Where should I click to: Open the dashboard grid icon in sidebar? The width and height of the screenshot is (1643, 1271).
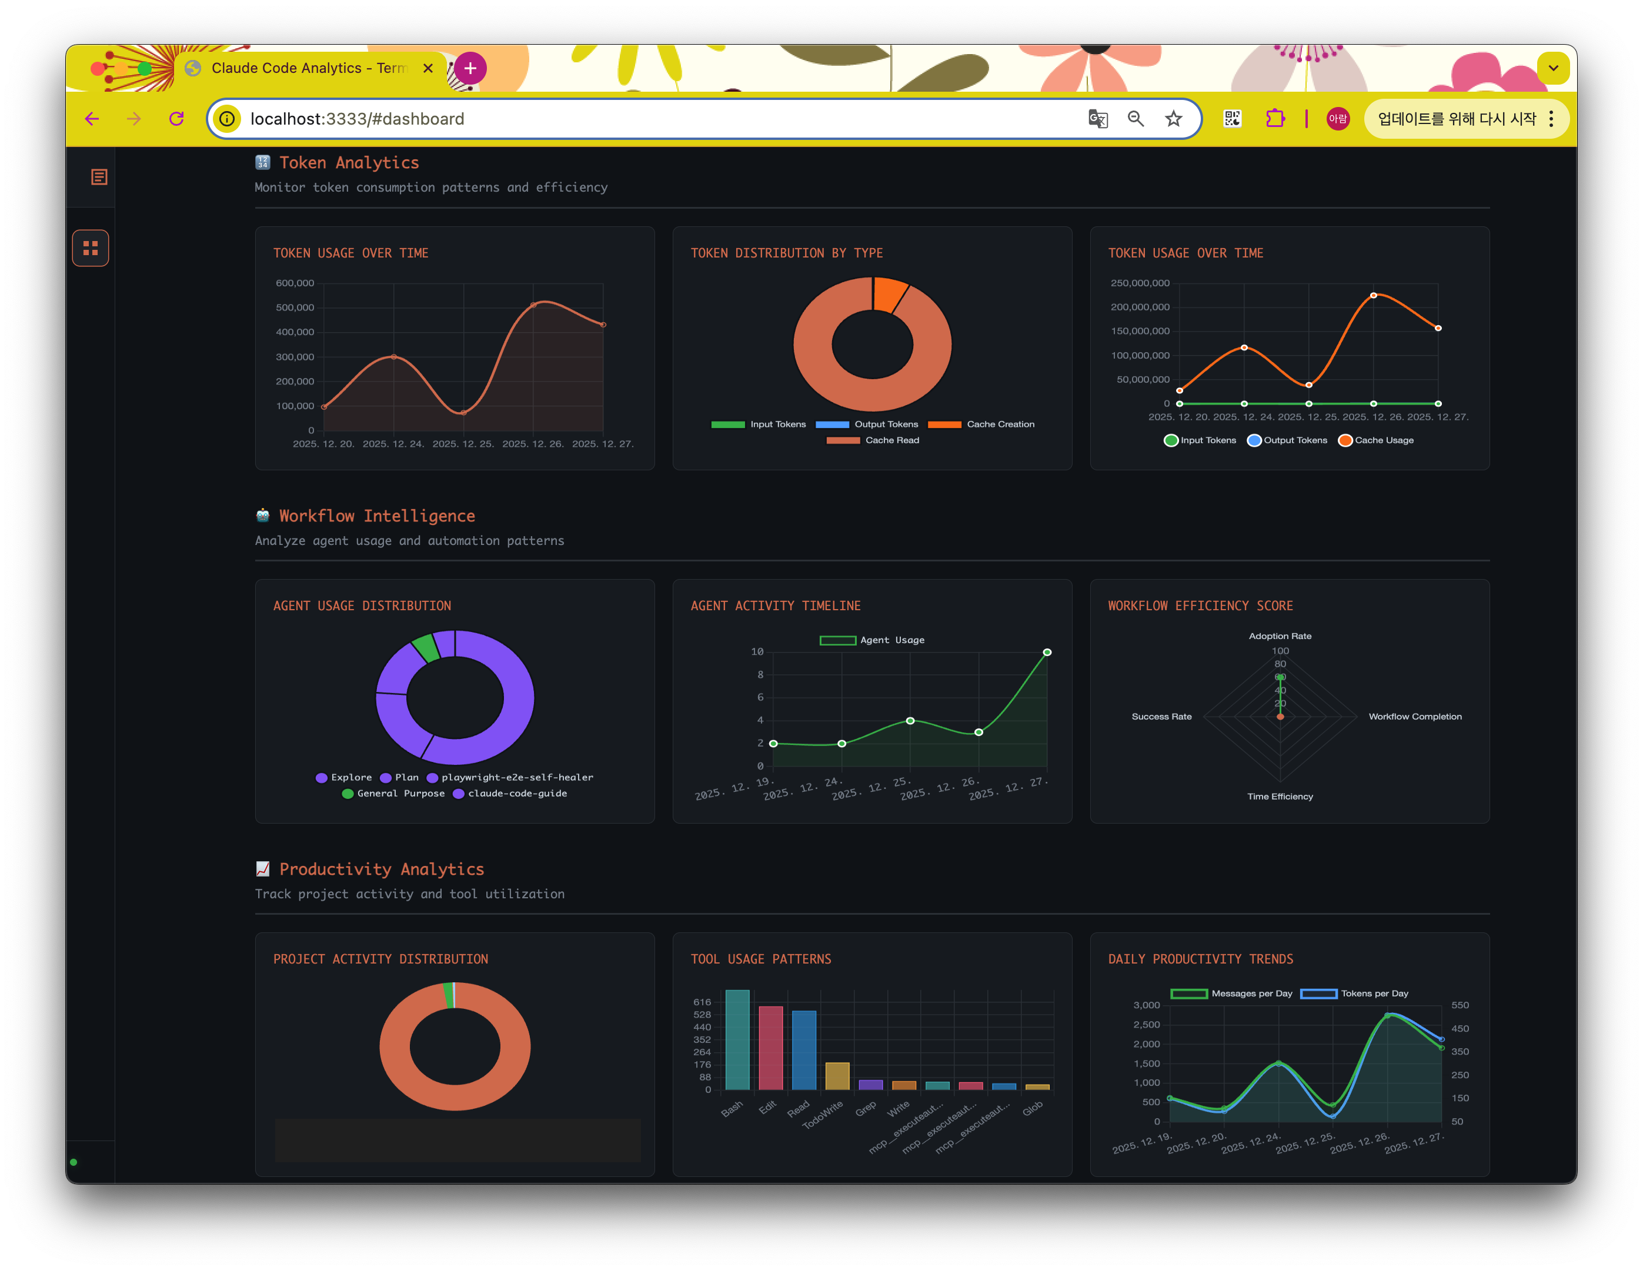coord(91,248)
